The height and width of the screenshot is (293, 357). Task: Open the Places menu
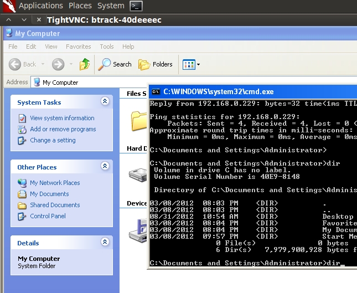80,6
